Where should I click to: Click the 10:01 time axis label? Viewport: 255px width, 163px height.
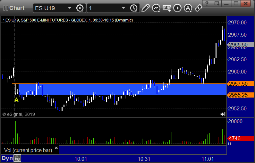coord(81,159)
